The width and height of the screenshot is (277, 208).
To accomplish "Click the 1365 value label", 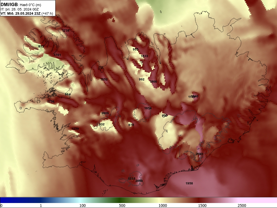I will pos(131,179).
